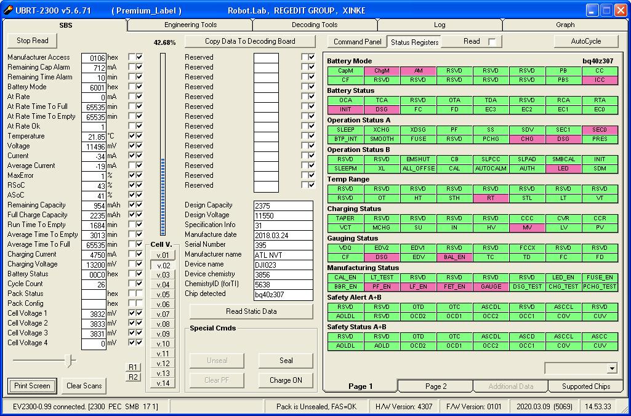Select cell voltage button v.07
This screenshot has width=631, height=416.
[163, 314]
